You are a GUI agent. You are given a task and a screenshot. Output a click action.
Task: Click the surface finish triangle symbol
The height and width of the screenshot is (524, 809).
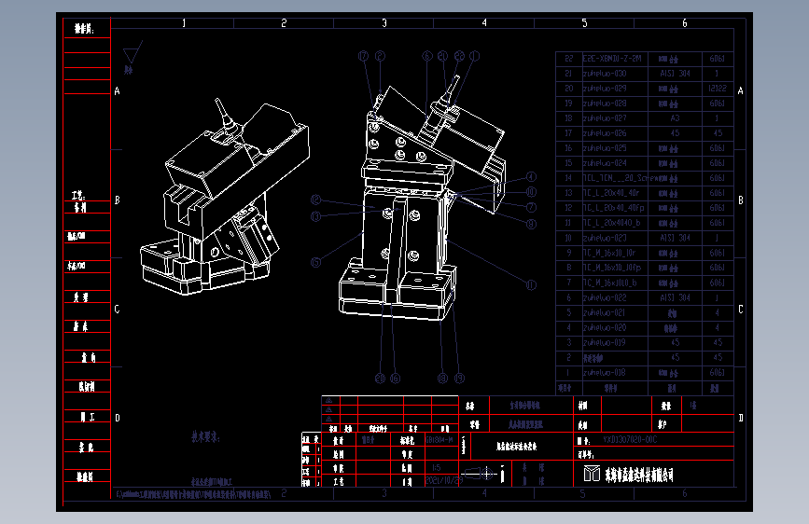coord(133,52)
